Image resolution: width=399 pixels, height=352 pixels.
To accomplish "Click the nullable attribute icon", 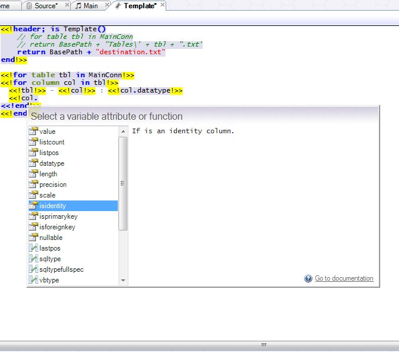I will [34, 238].
